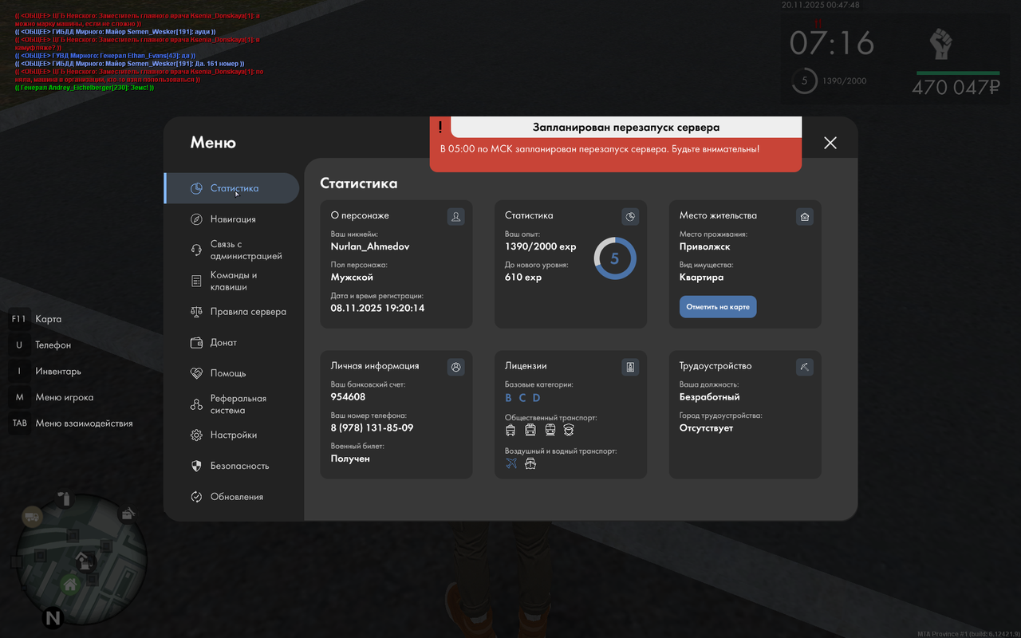Click the gender value Мужской
The image size is (1021, 638).
pyautogui.click(x=352, y=278)
